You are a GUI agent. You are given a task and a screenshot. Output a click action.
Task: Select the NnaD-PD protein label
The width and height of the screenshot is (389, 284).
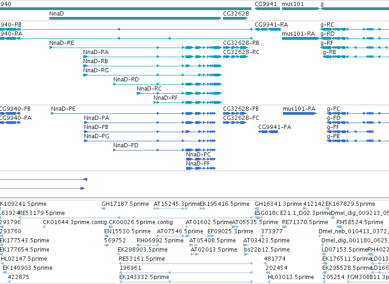(x=126, y=145)
